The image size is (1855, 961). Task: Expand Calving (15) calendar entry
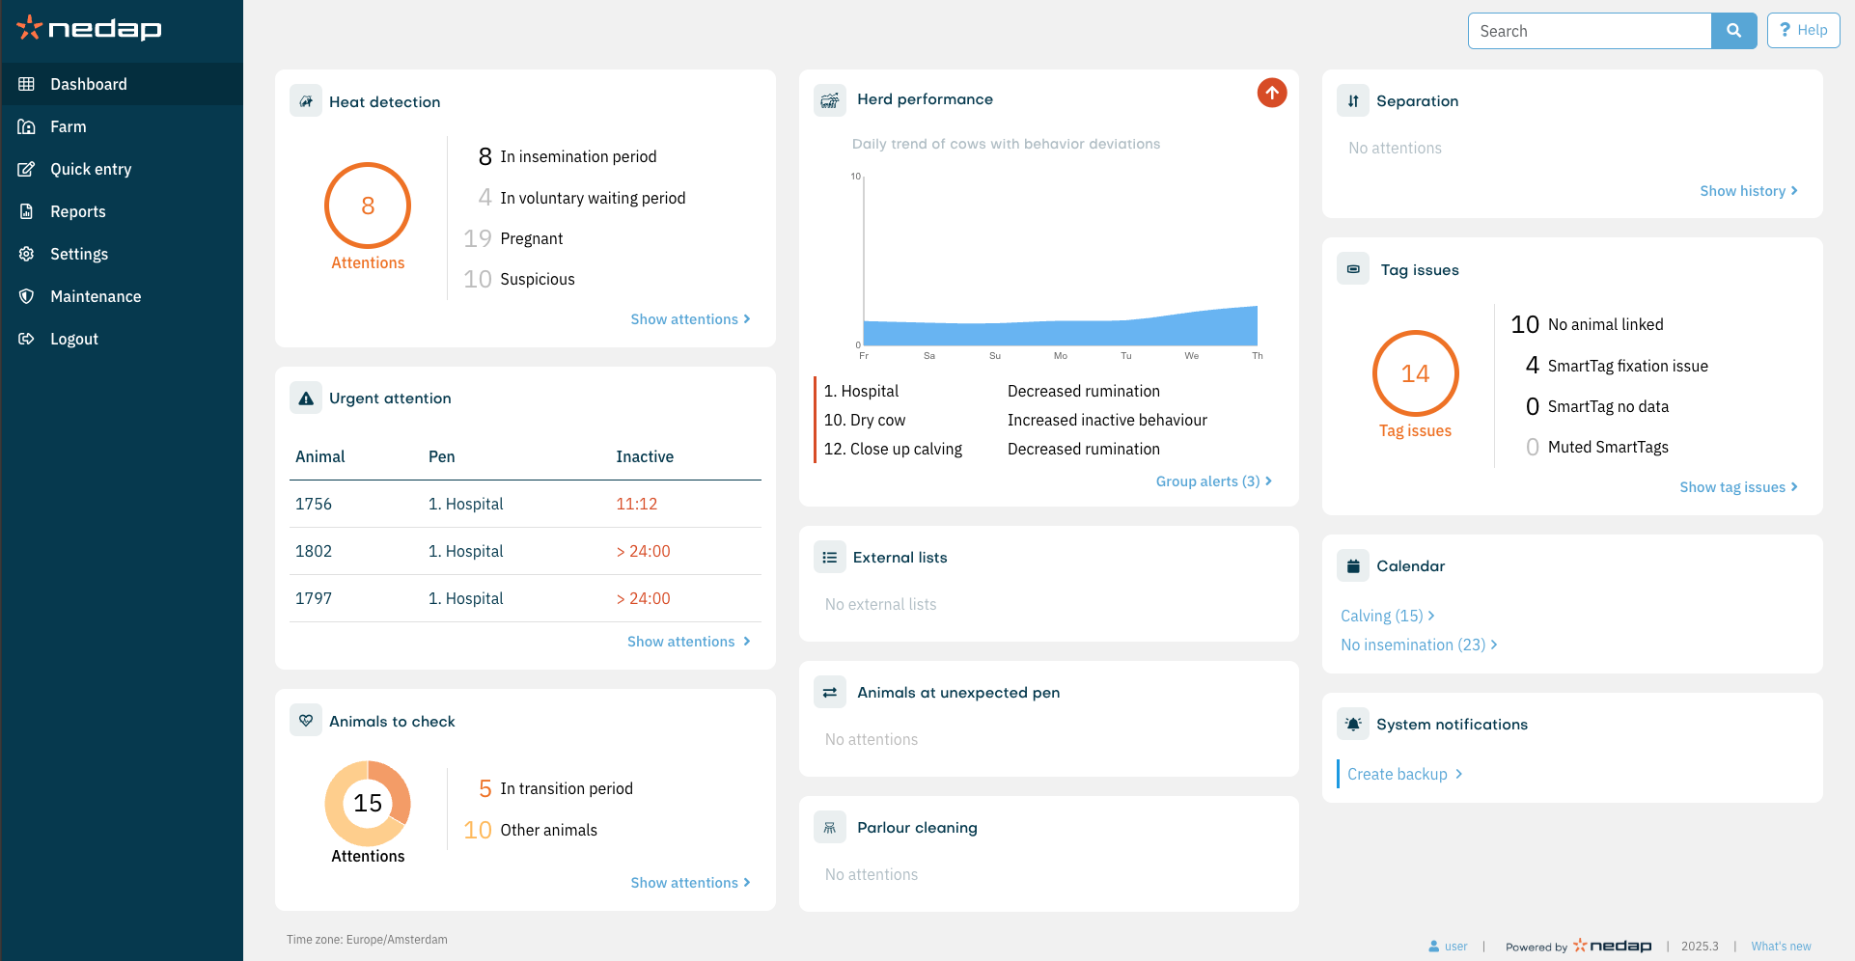(x=1387, y=616)
